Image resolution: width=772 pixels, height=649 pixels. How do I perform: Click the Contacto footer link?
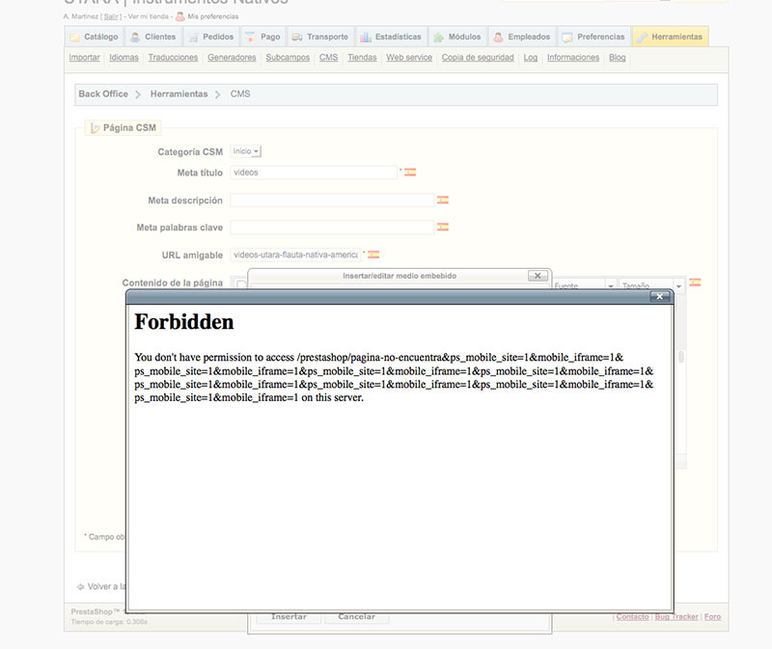(x=632, y=616)
